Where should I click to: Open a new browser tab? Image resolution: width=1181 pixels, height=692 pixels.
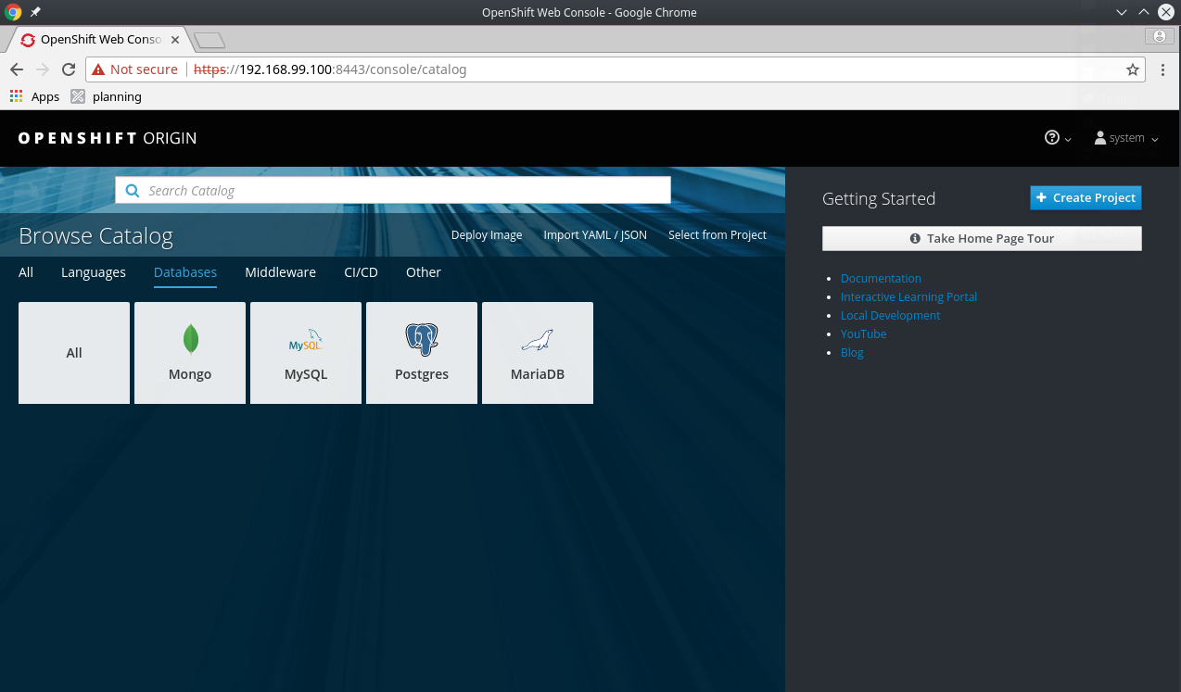point(210,41)
